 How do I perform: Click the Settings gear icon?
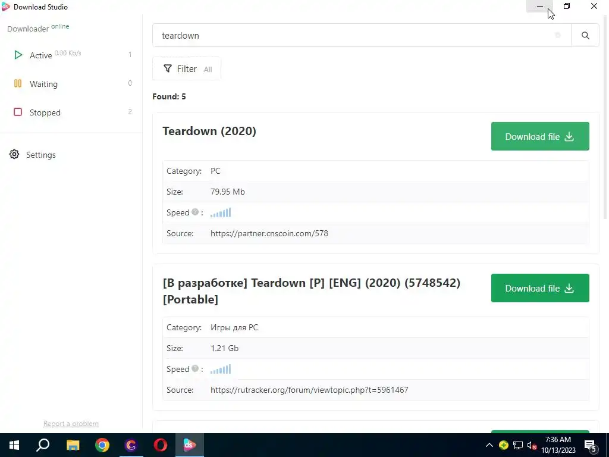pos(14,154)
